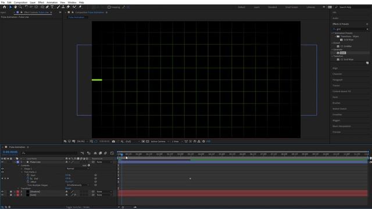Select the Hand tool
Viewport: 372px width, 209px height.
point(16,7)
